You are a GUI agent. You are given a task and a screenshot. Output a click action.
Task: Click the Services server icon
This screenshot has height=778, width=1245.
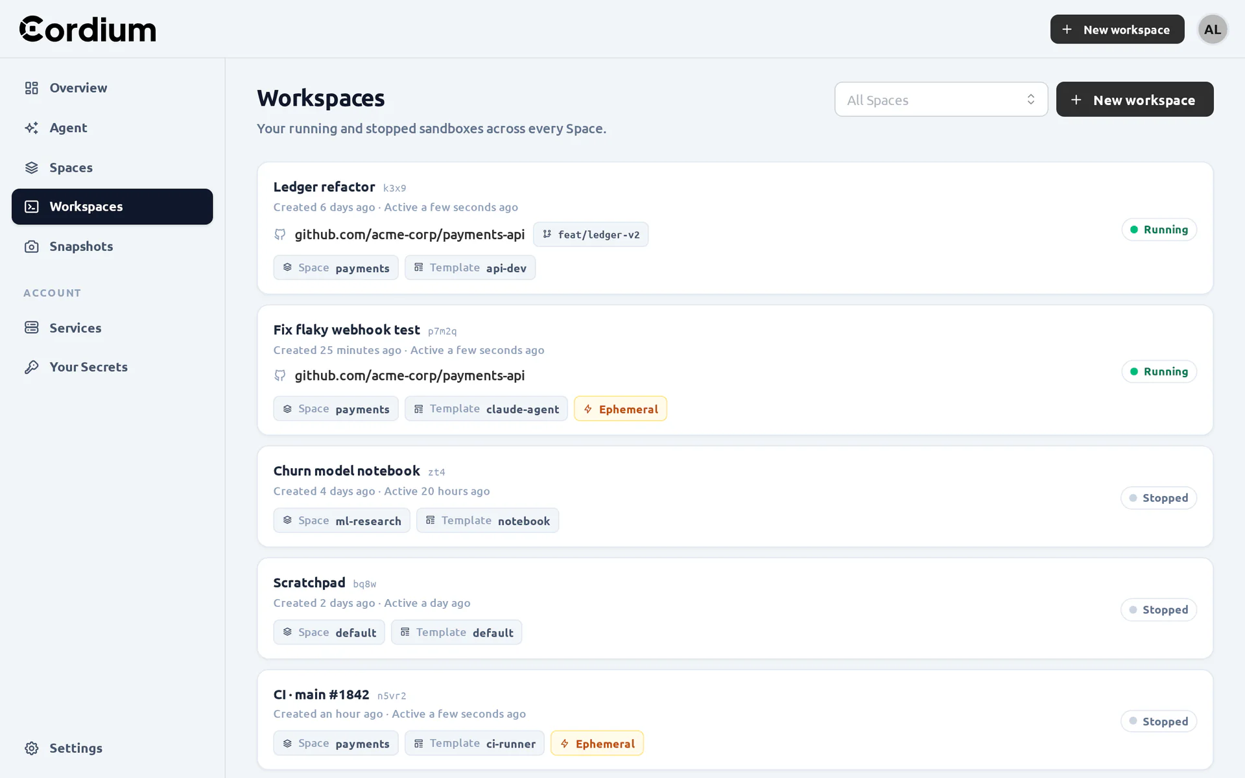31,327
